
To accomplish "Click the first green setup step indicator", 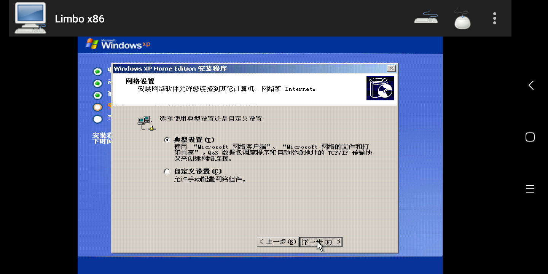I will [98, 71].
